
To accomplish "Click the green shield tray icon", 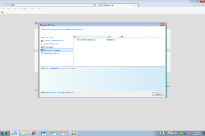I will [181, 133].
